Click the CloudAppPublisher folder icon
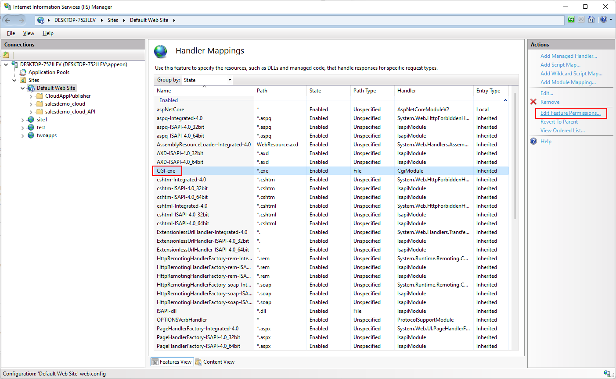The width and height of the screenshot is (616, 379). [40, 96]
